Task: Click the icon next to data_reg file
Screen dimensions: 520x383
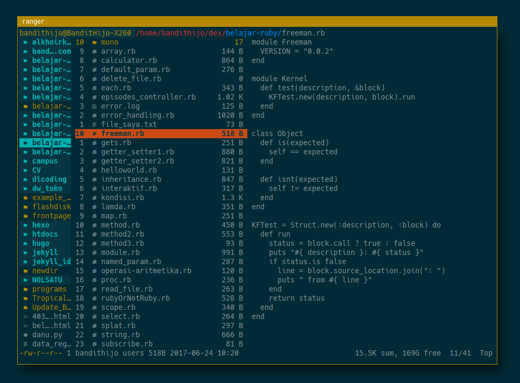Action: [x=25, y=344]
